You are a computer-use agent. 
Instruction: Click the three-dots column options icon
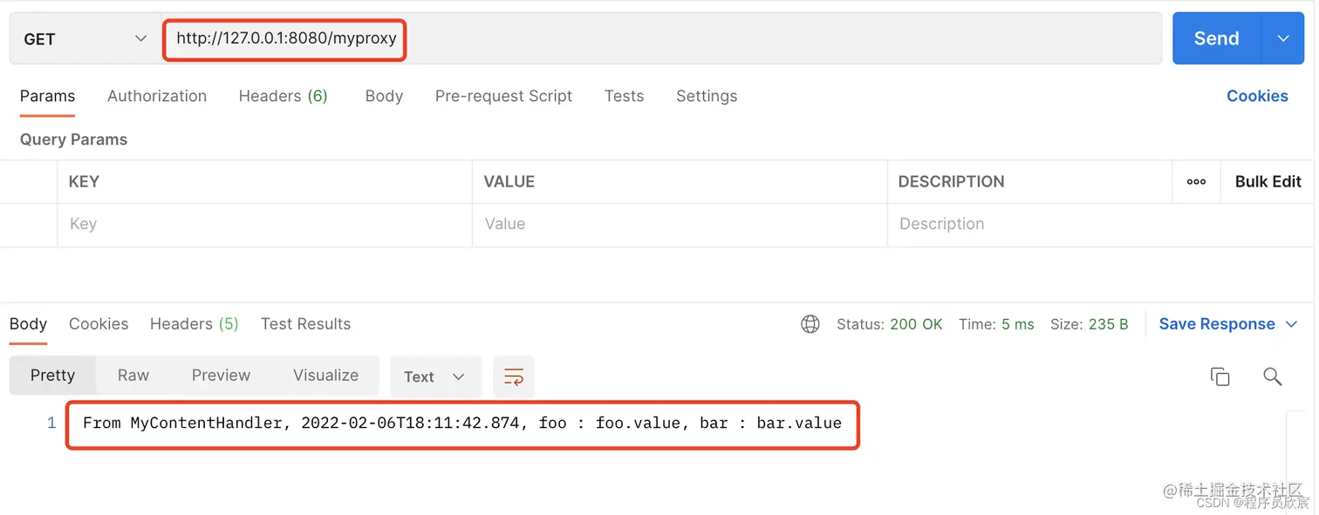(x=1197, y=181)
